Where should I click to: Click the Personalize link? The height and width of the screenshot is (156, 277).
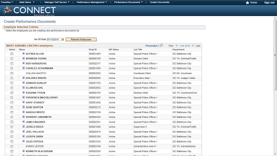coord(151,45)
